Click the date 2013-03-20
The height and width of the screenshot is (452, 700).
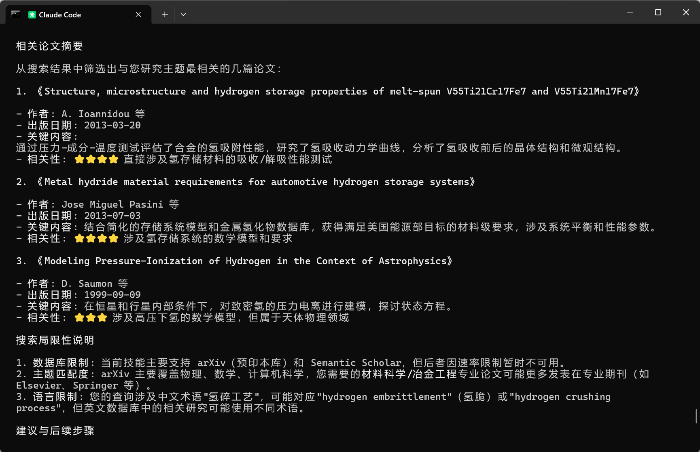pyautogui.click(x=112, y=125)
